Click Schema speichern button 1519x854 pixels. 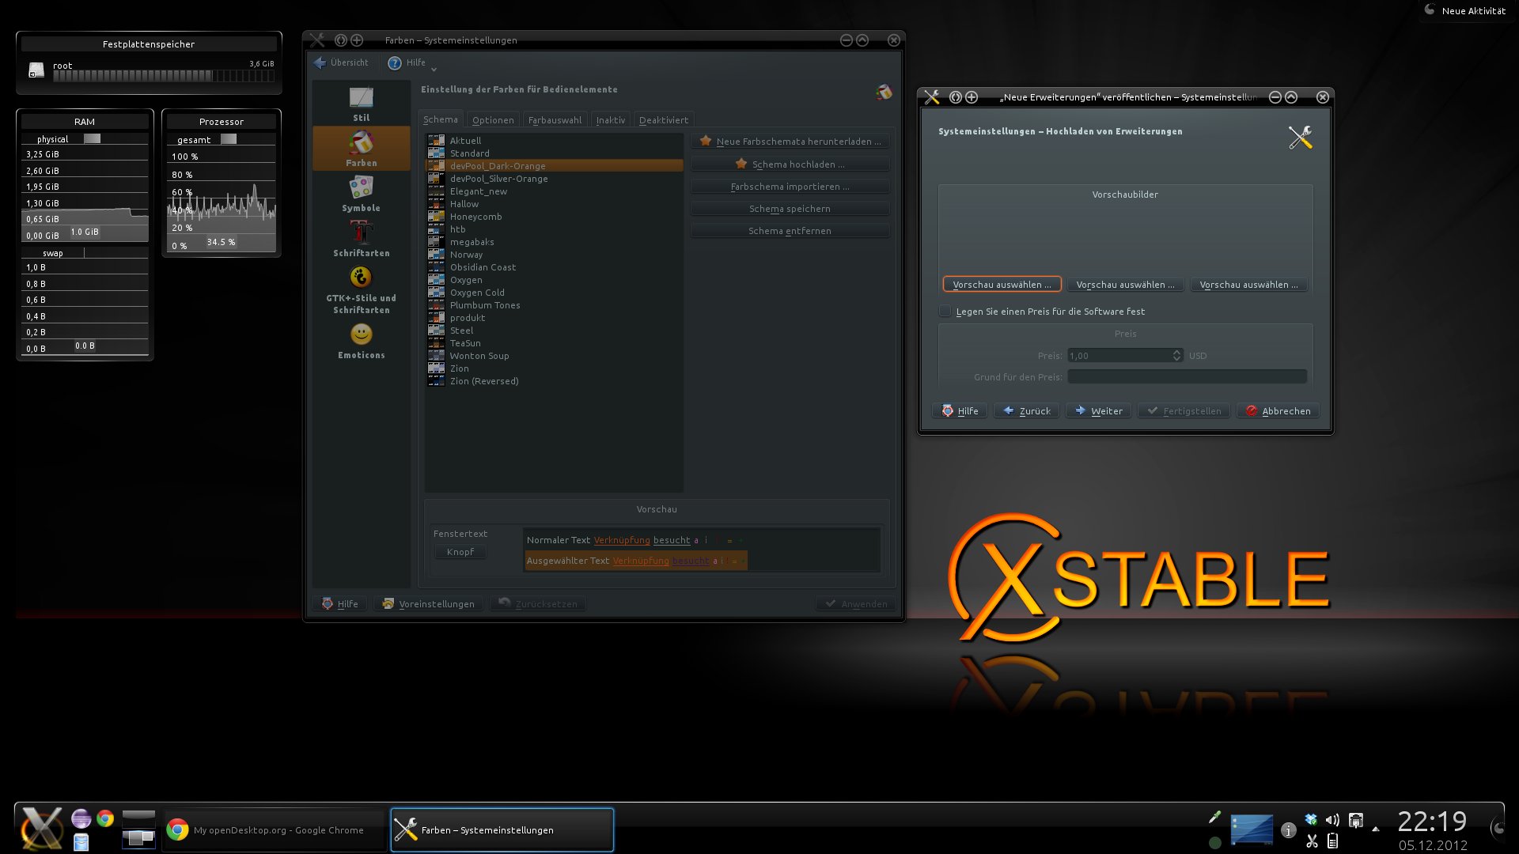[790, 209]
